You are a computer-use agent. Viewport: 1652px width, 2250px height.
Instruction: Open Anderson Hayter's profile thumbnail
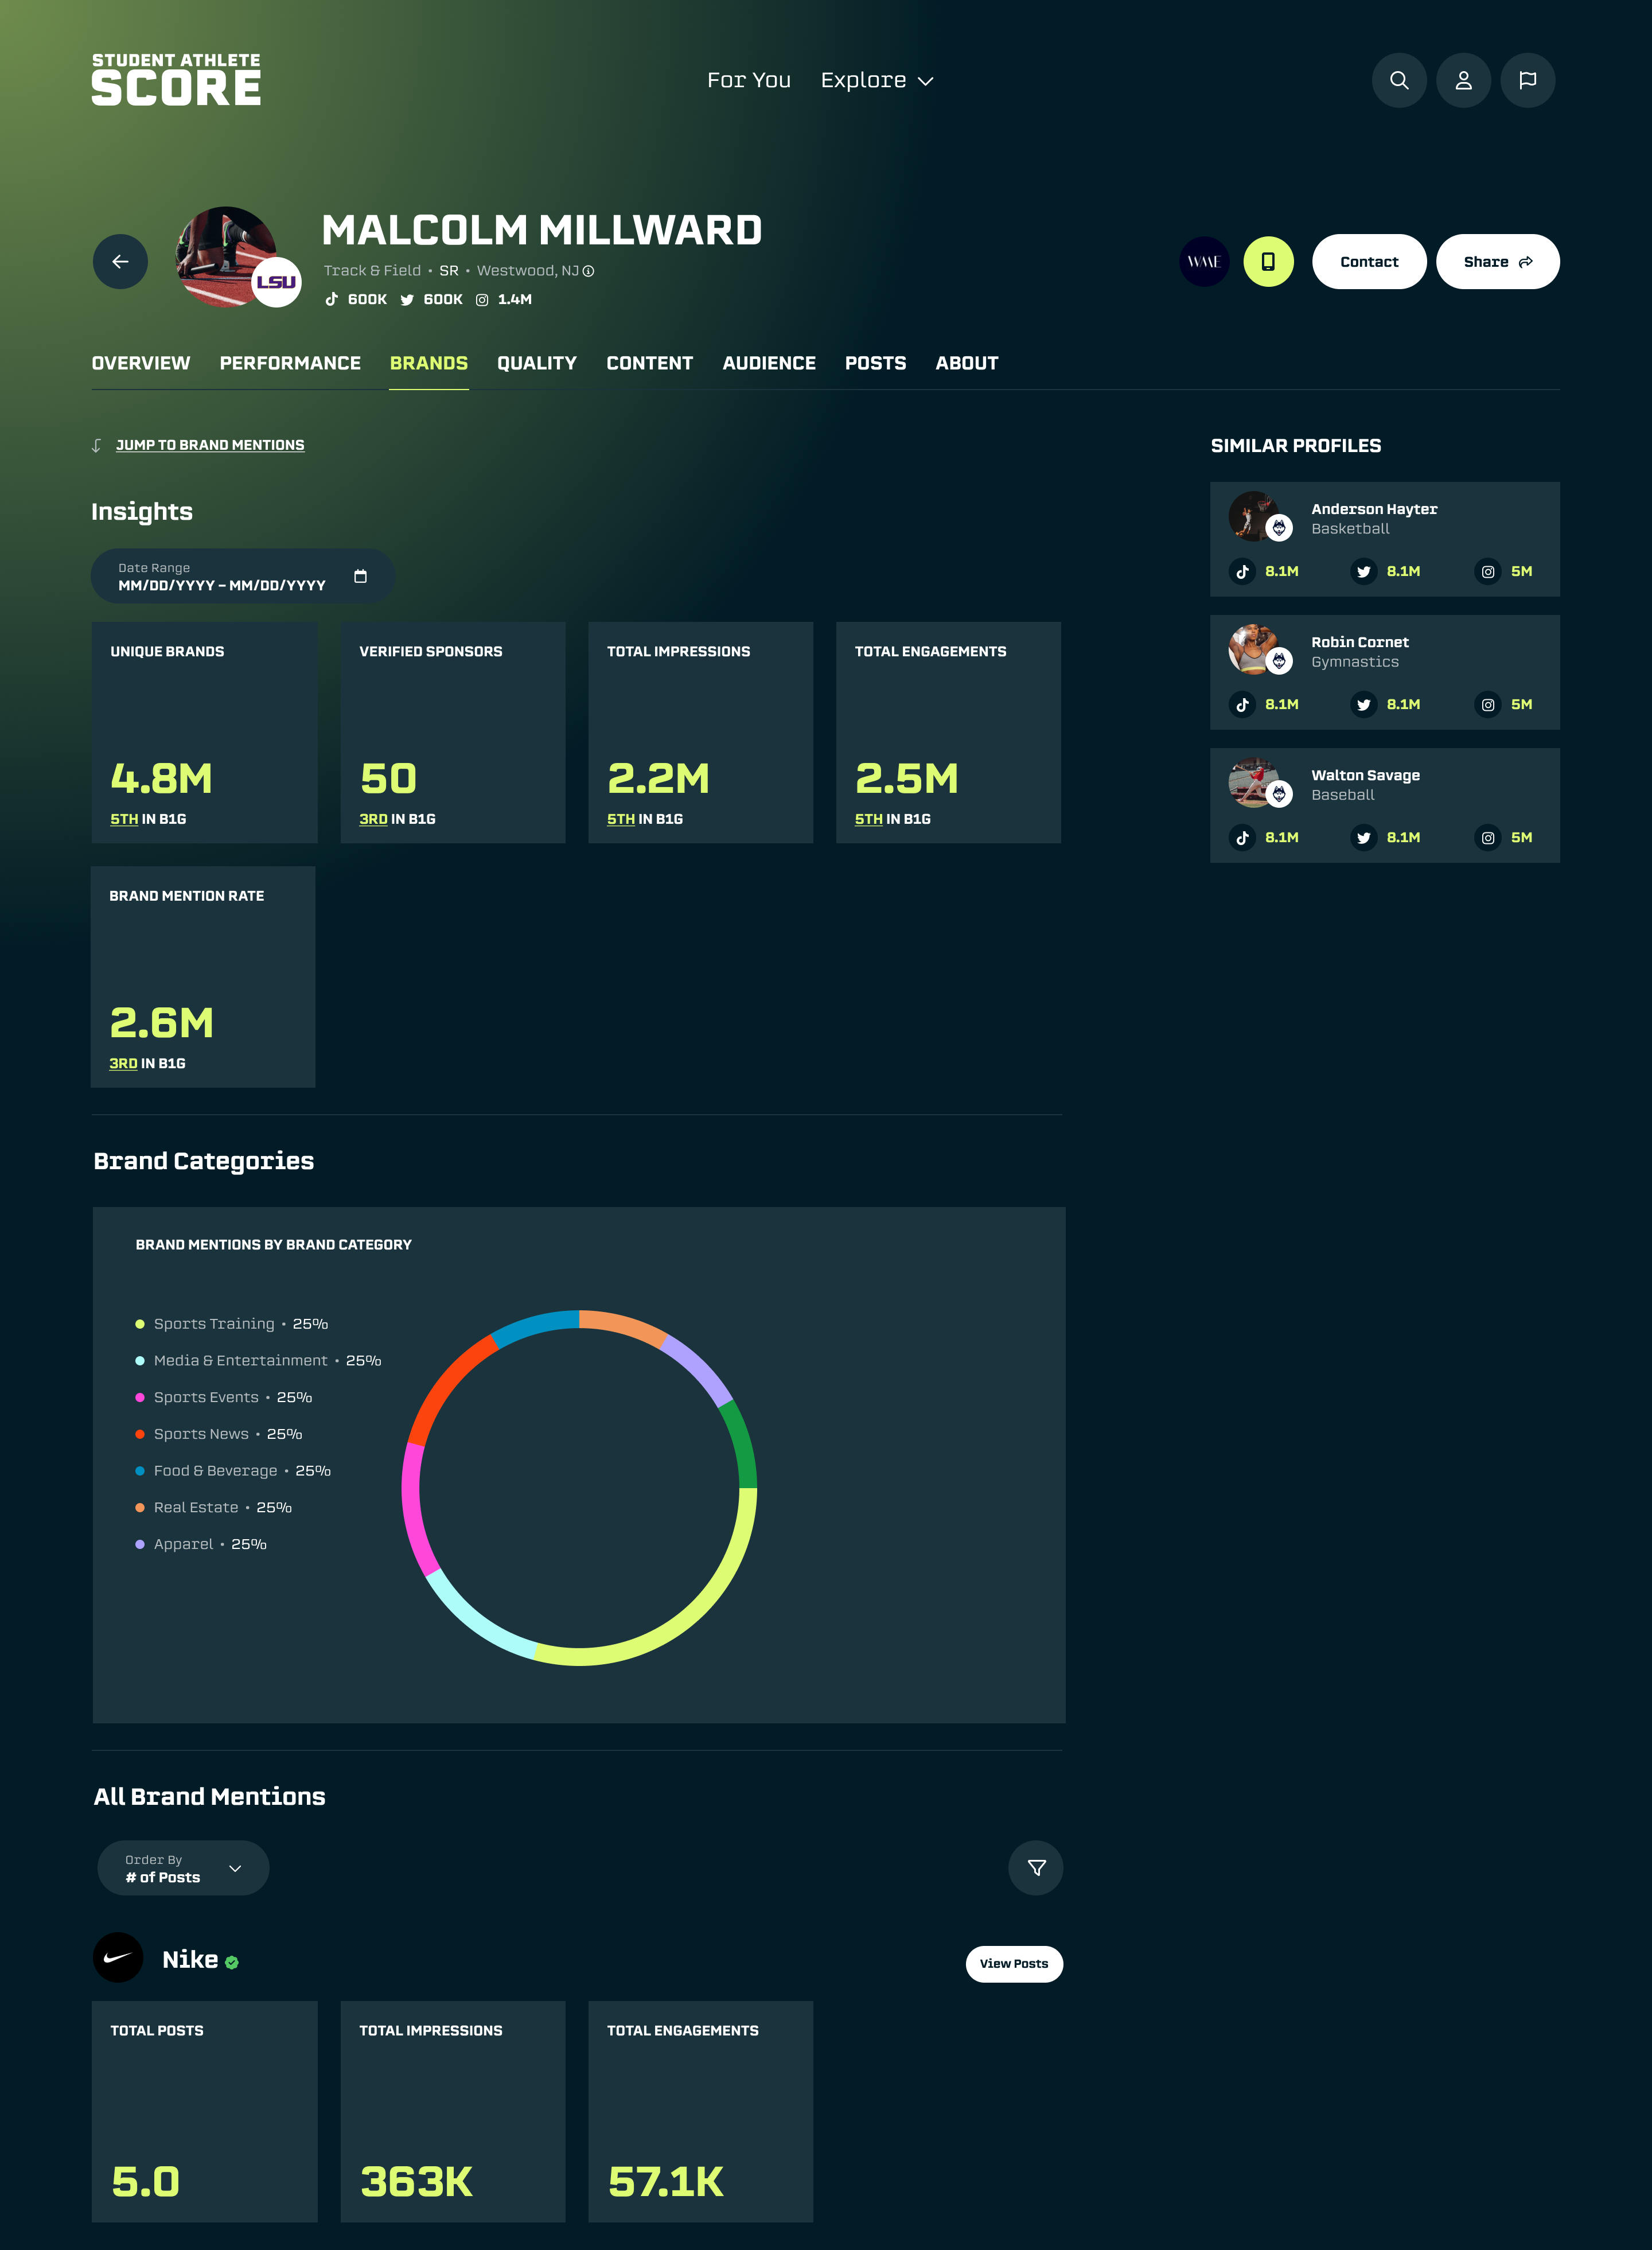(x=1254, y=516)
